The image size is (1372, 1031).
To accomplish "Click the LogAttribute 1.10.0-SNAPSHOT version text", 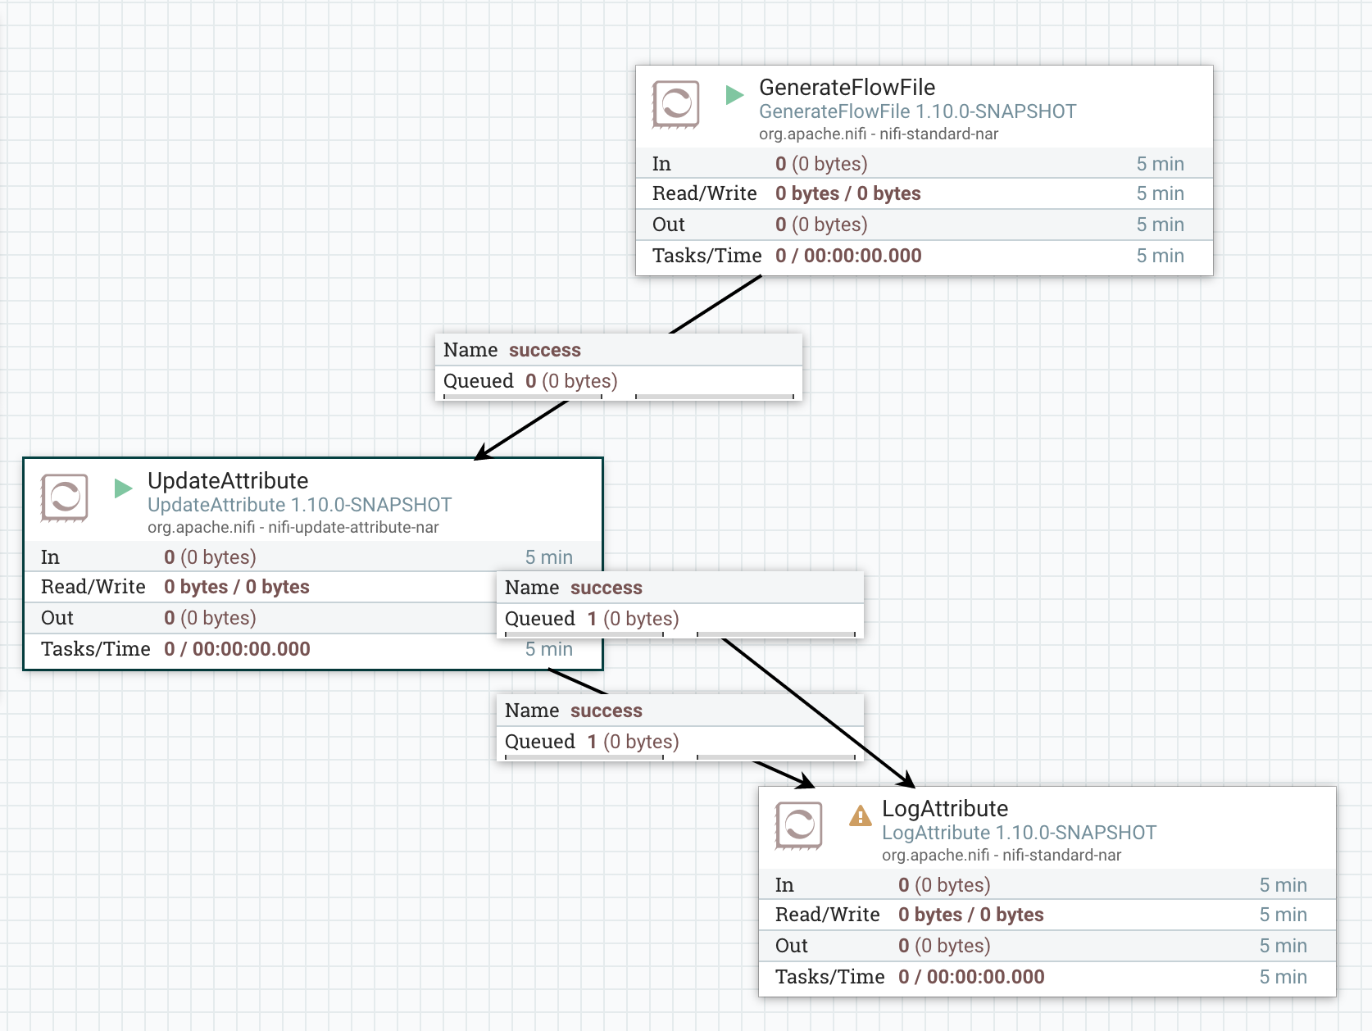I will tap(1019, 833).
